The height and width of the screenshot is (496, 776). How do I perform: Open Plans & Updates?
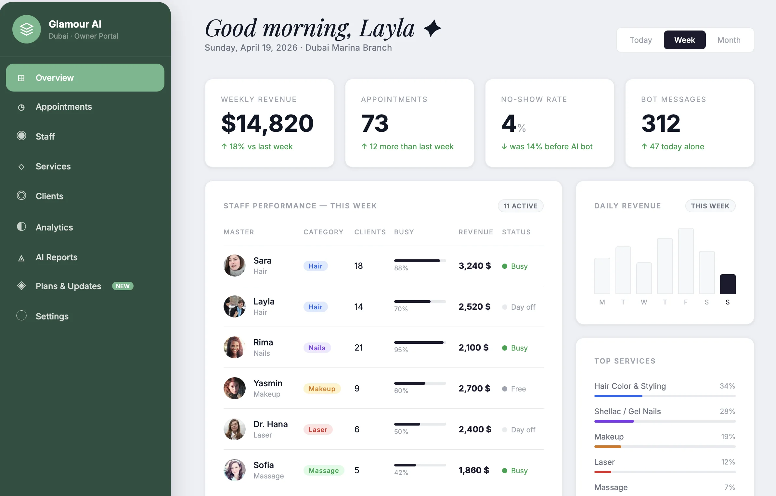tap(85, 286)
